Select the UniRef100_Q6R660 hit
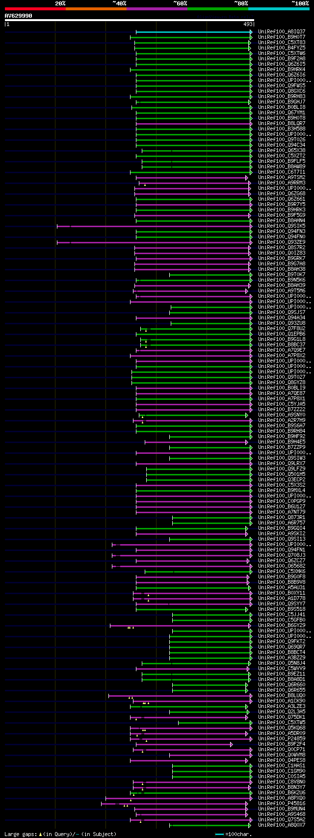The image size is (314, 838). point(282,685)
